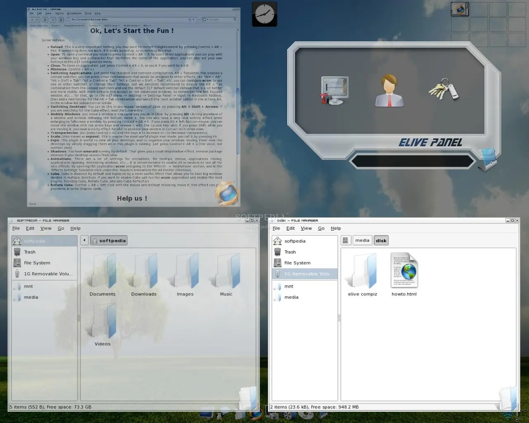Viewport: 529px width, 423px height.
Task: Select media shortcut in Softpedia file manager sidebar
Action: tap(44, 297)
